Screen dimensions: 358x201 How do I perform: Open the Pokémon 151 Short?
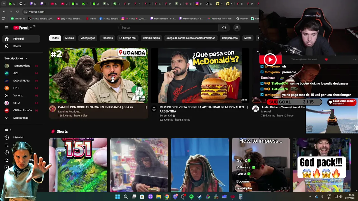(78, 165)
